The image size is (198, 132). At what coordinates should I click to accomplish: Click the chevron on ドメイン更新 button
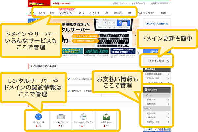pyautogui.click(x=168, y=61)
